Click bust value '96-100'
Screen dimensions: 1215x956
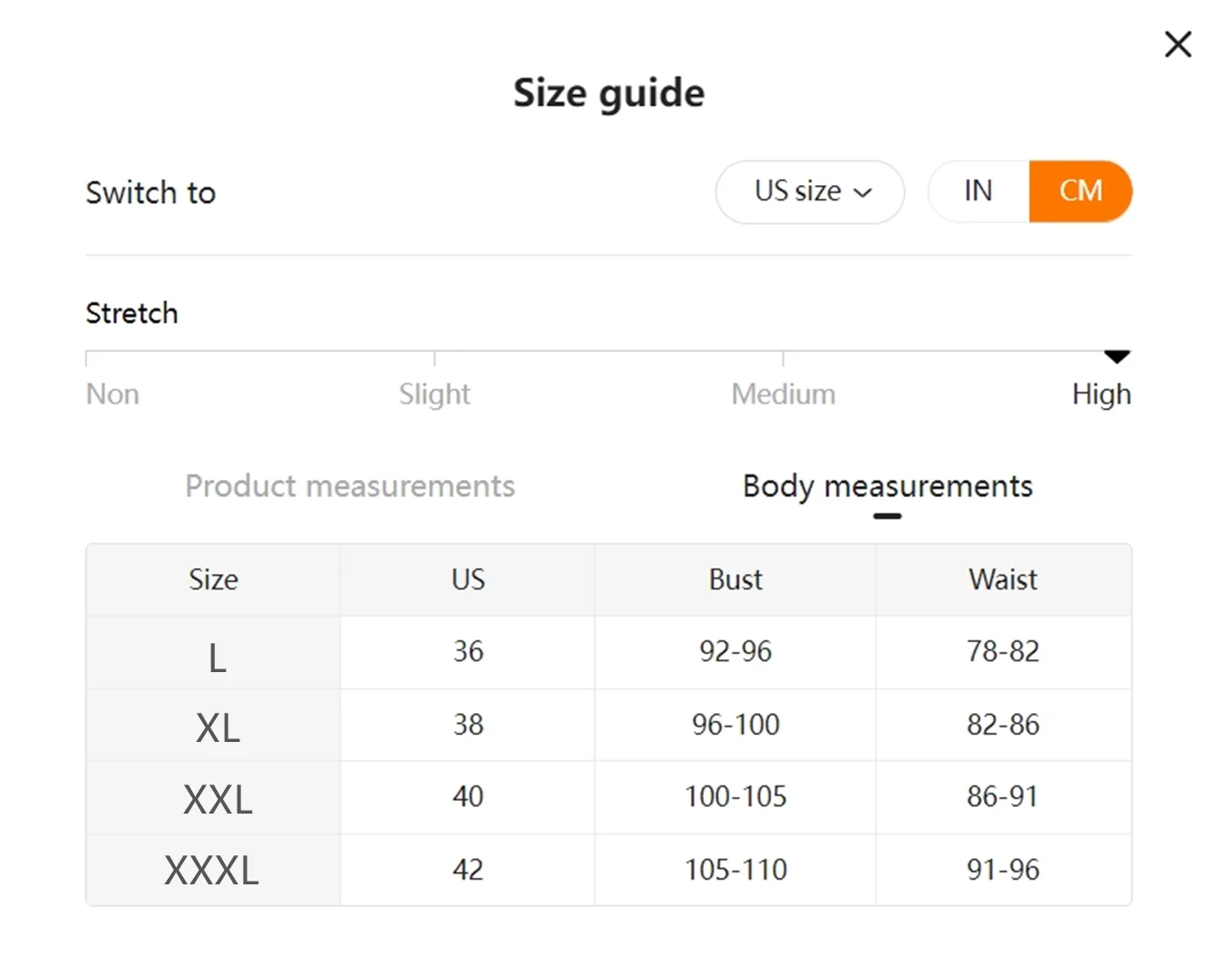click(735, 725)
